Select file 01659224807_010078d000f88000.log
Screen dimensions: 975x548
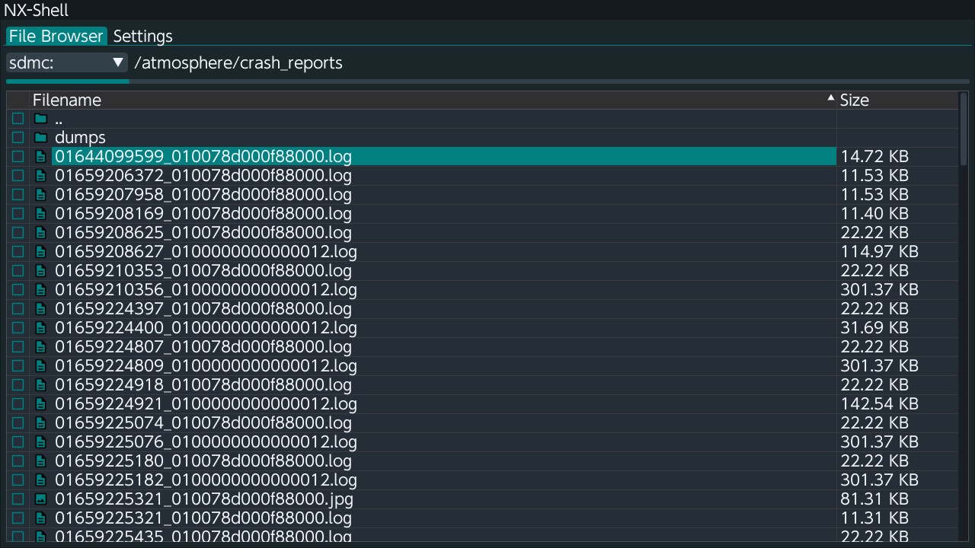point(444,347)
